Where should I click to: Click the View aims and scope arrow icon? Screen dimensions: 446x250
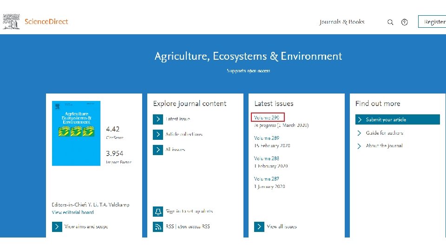click(57, 227)
